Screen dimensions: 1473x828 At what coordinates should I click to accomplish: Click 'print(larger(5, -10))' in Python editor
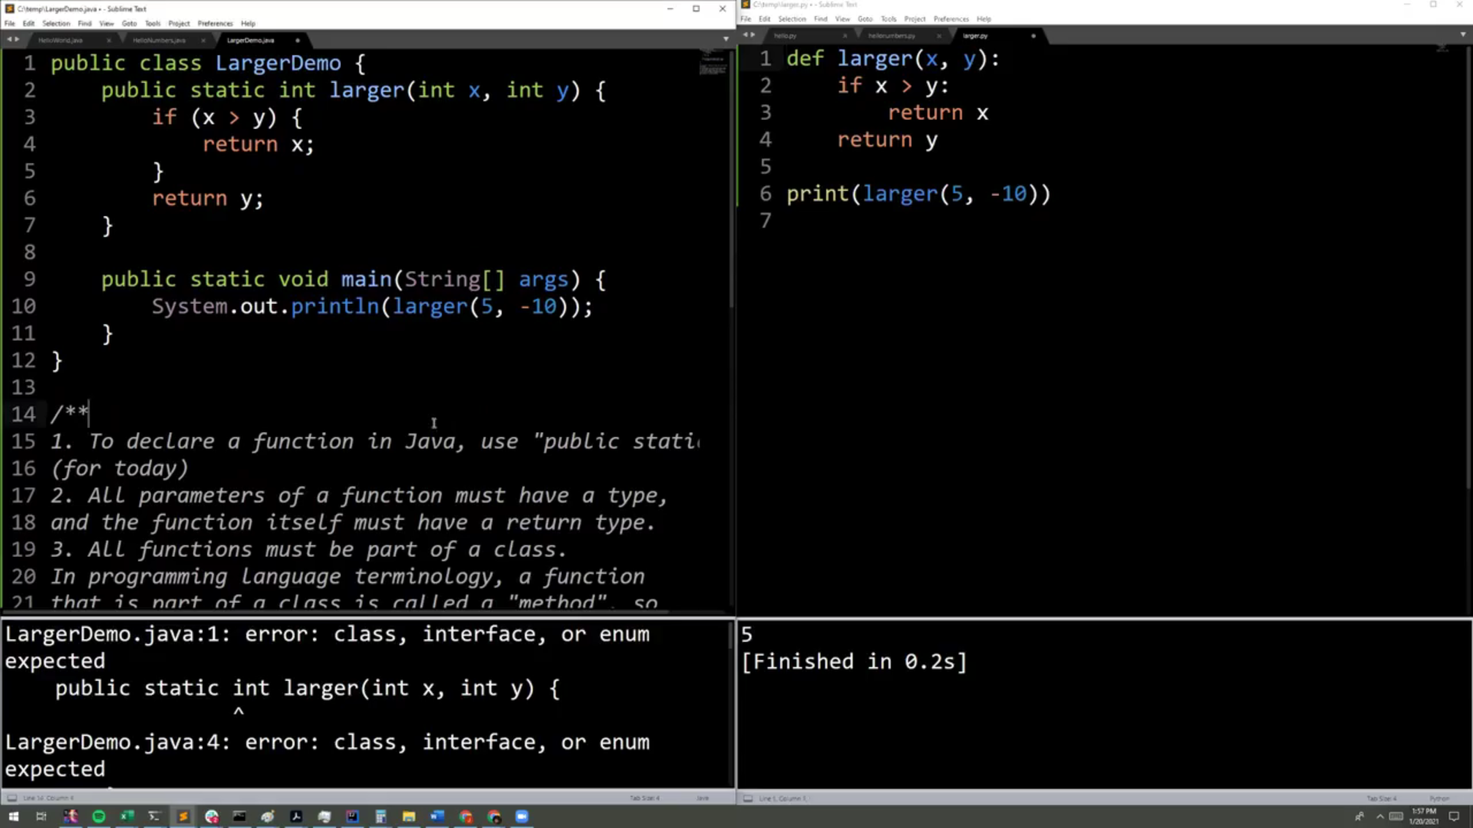[x=918, y=194]
